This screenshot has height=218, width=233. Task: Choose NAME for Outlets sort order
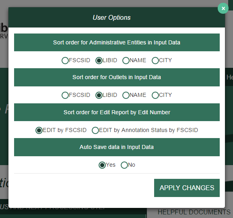pyautogui.click(x=126, y=95)
